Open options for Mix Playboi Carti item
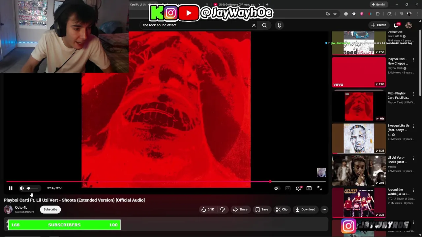This screenshot has height=237, width=422. [413, 94]
